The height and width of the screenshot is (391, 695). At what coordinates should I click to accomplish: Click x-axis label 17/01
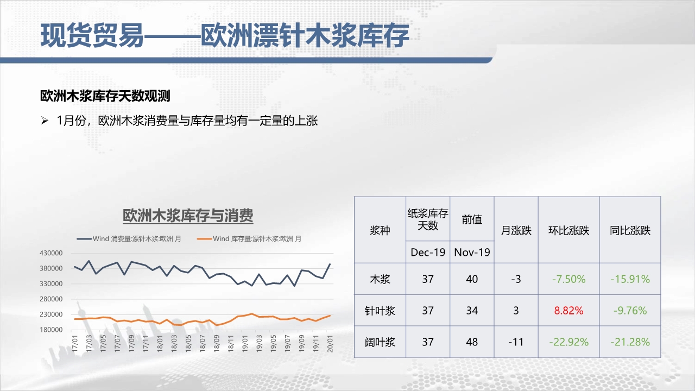point(75,344)
